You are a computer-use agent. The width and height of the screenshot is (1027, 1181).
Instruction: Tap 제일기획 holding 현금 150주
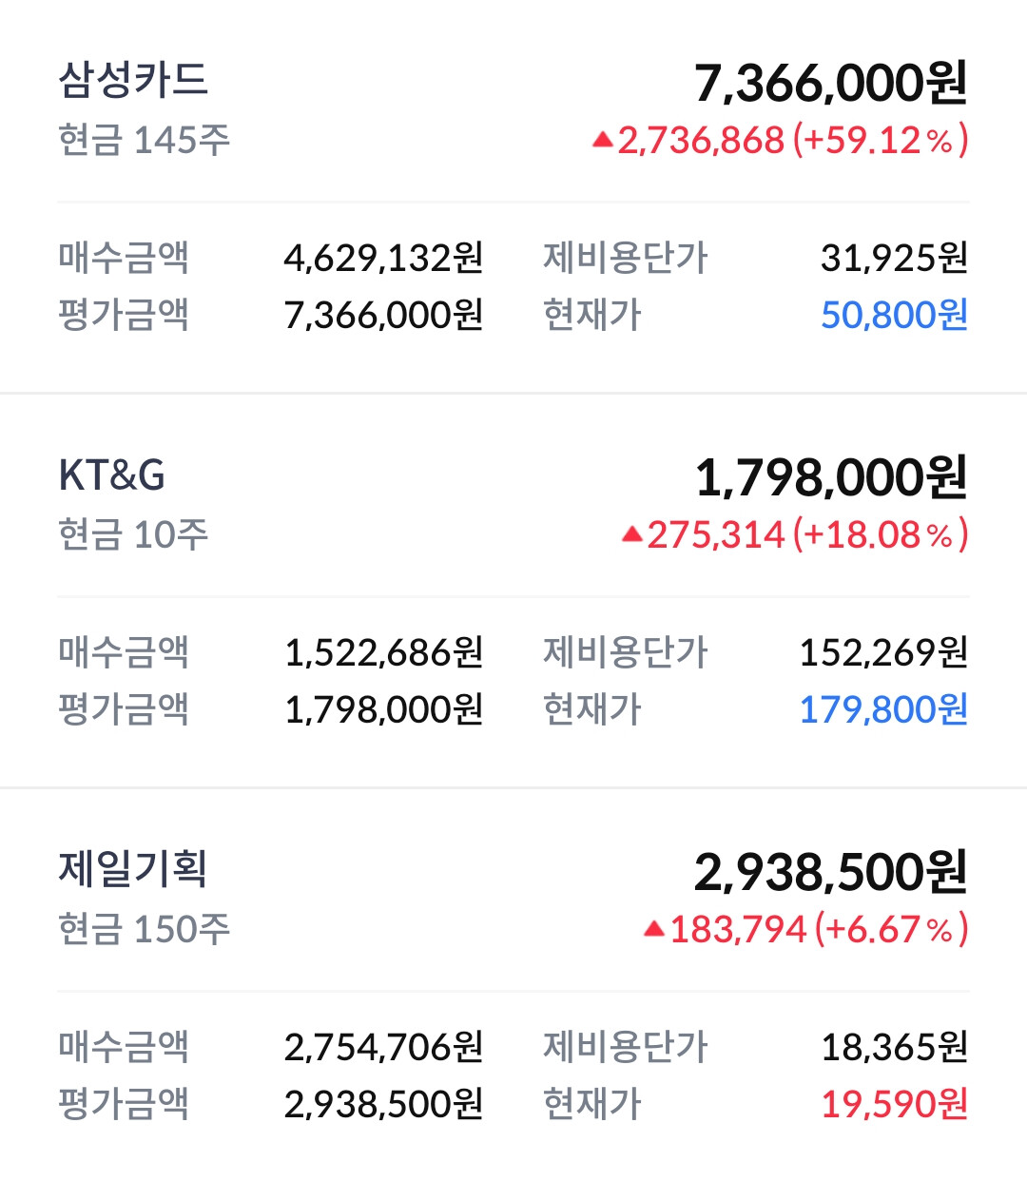145,930
